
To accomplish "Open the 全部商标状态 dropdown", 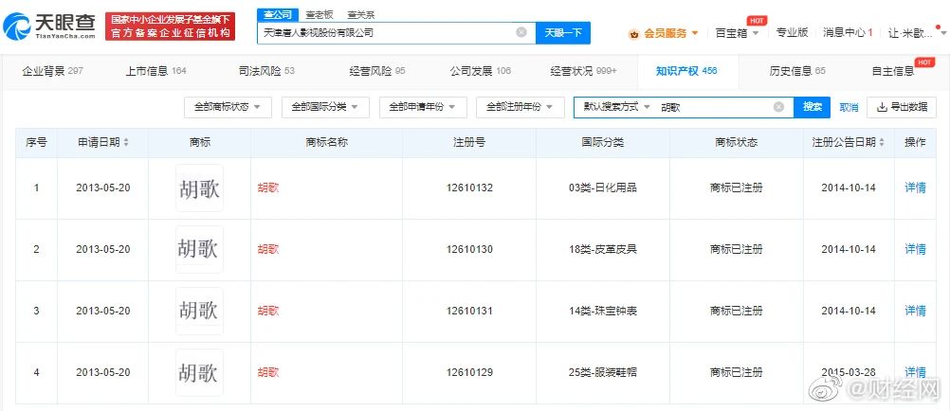I will 228,107.
